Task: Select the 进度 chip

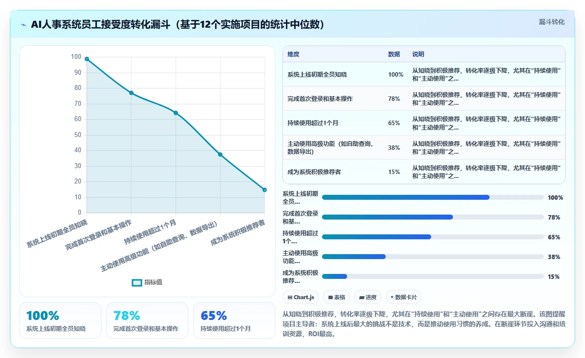Action: (x=368, y=297)
